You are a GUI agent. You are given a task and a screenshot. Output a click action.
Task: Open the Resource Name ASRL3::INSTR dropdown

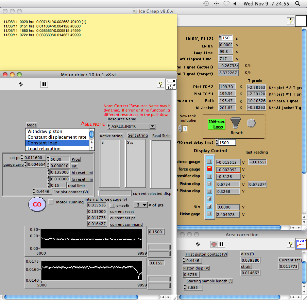[x=152, y=126]
